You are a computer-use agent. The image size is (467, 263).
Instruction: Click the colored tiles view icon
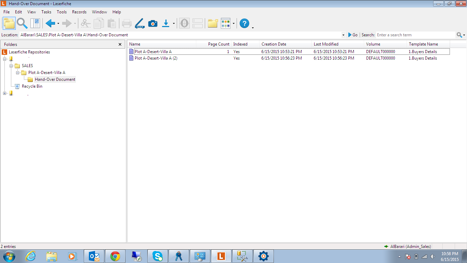pos(226,23)
